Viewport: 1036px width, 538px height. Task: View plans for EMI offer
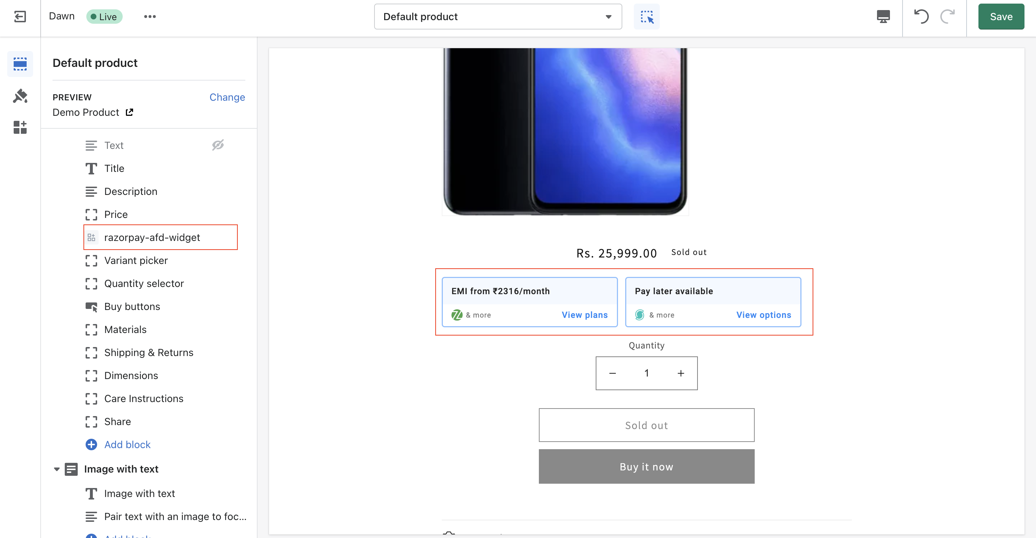pyautogui.click(x=584, y=315)
